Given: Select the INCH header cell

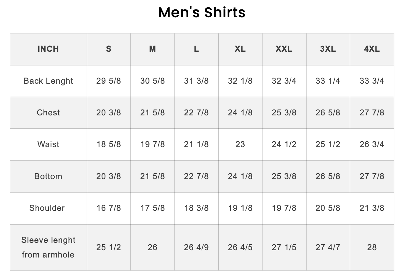Looking at the screenshot, I should [48, 49].
